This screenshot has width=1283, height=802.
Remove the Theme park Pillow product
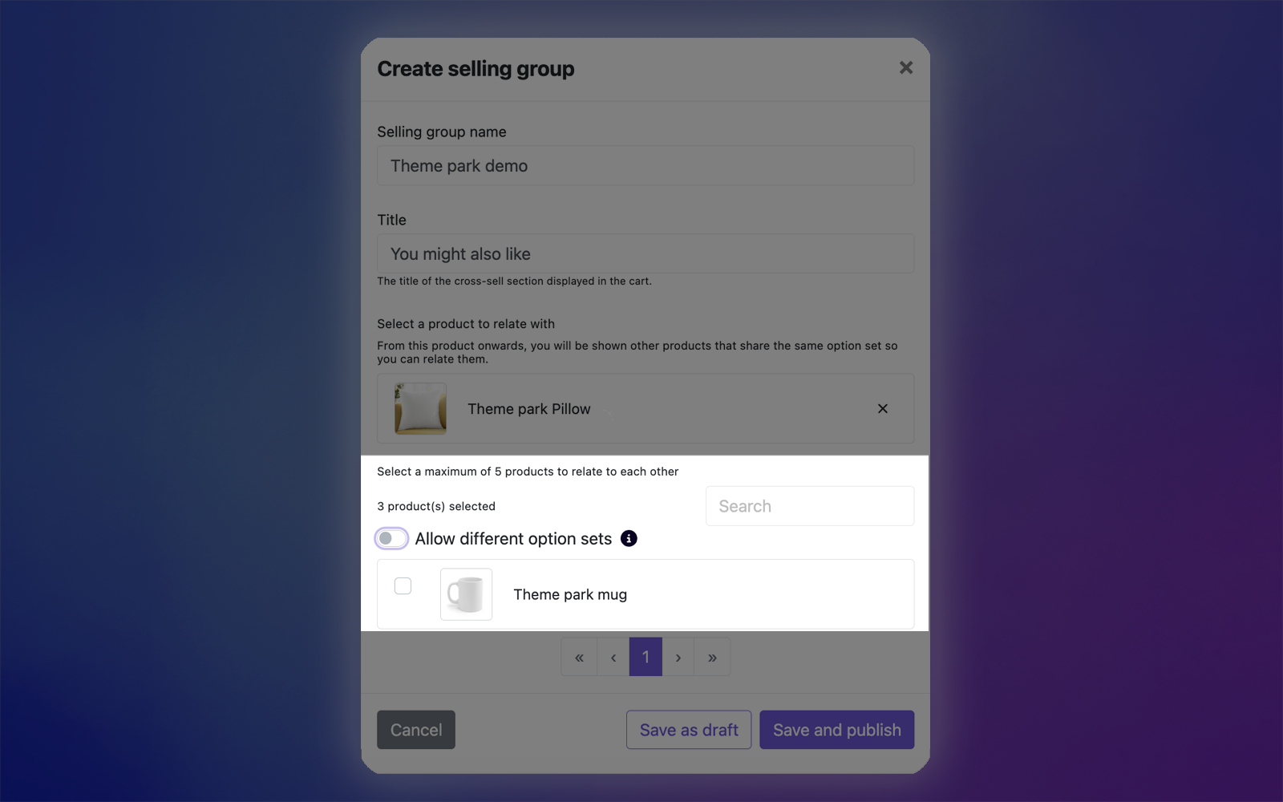882,408
